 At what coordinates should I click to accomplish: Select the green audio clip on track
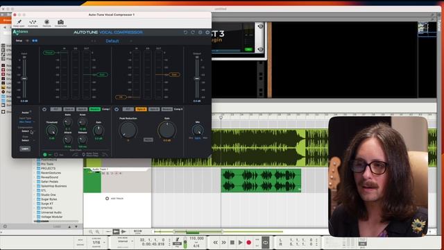click(261, 181)
